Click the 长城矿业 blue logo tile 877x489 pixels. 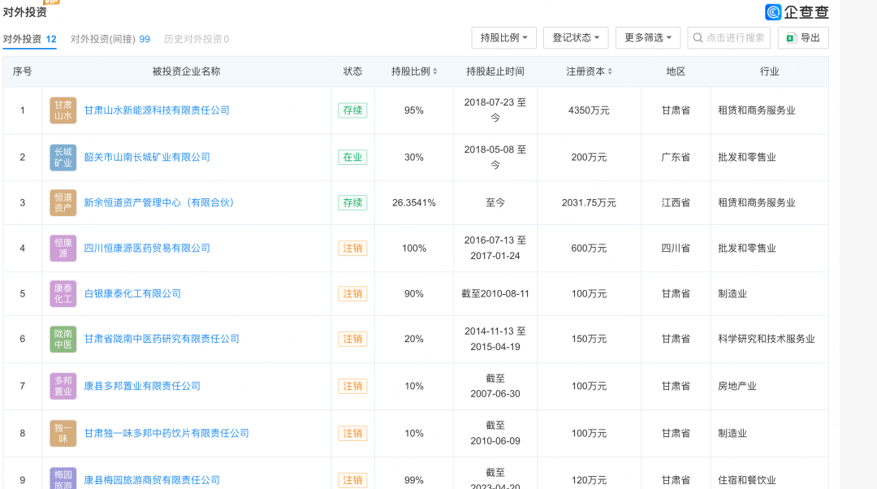[63, 158]
